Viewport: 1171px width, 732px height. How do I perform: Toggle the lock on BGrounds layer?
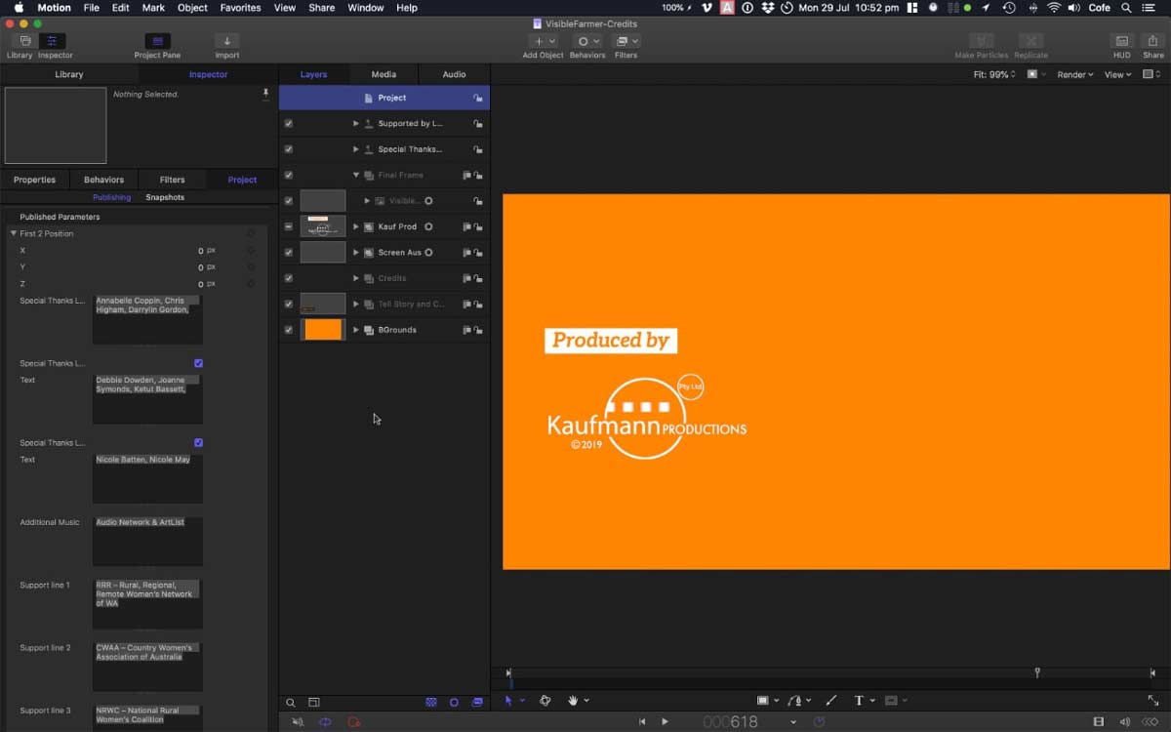coord(478,330)
